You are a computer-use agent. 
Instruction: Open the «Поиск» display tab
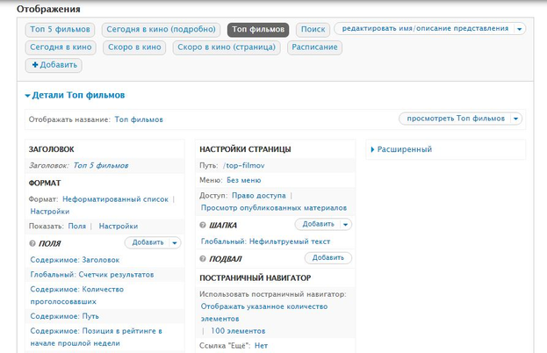pos(313,30)
